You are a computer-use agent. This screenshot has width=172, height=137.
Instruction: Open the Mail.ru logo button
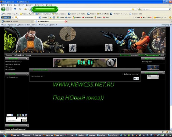coord(6,17)
